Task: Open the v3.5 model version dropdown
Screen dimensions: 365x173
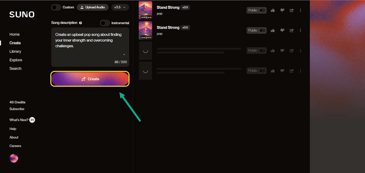Action: pyautogui.click(x=120, y=7)
